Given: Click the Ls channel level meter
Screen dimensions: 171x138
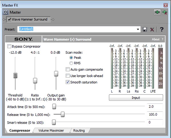Looking at the screenshot, I should 128,68.
